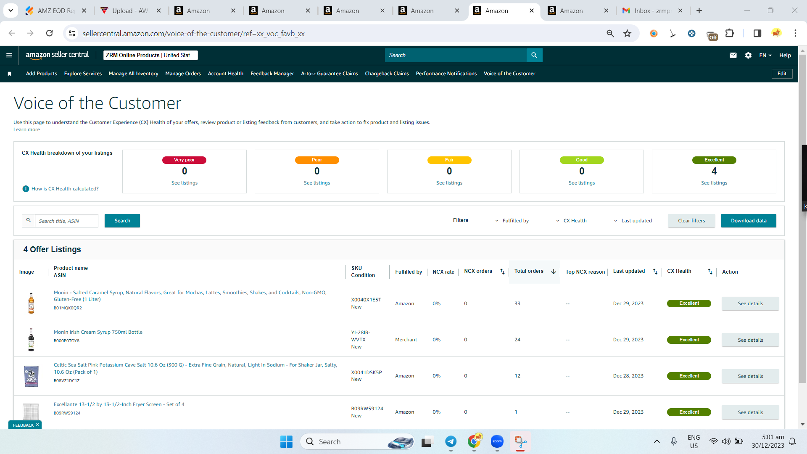
Task: Click the Windows taskbar Search box
Action: (x=357, y=441)
